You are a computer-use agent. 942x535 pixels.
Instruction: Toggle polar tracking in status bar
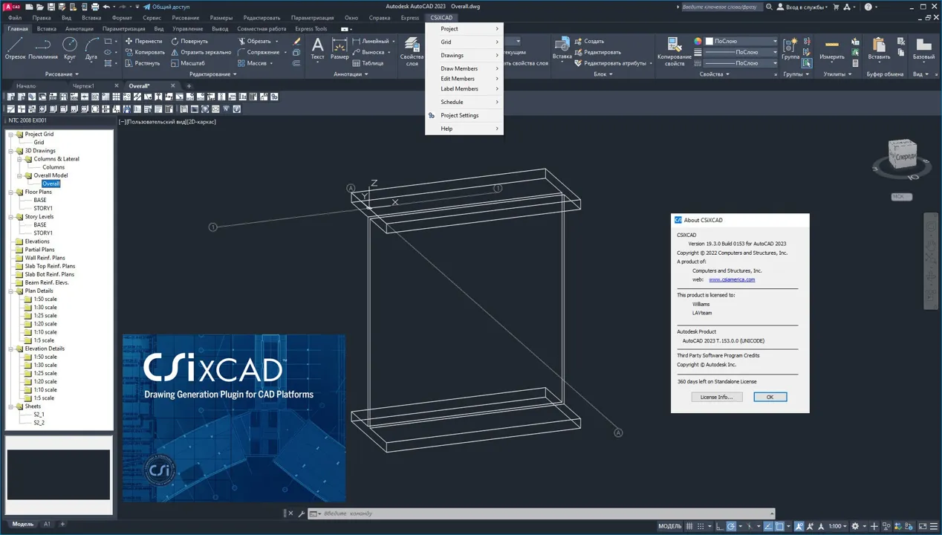(733, 526)
